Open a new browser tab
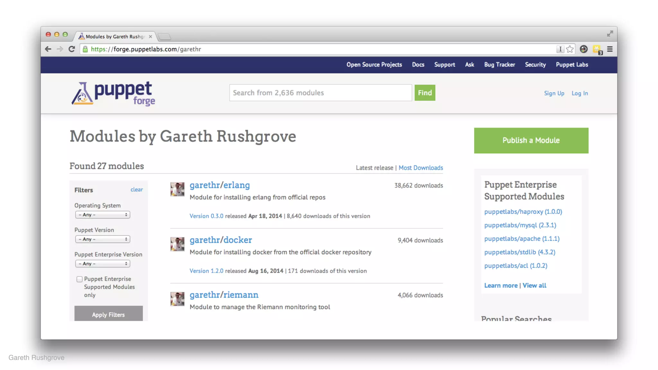Viewport: 658px width, 370px height. pyautogui.click(x=164, y=37)
